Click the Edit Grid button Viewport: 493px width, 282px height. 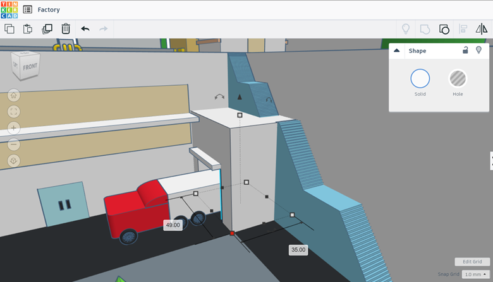point(472,262)
